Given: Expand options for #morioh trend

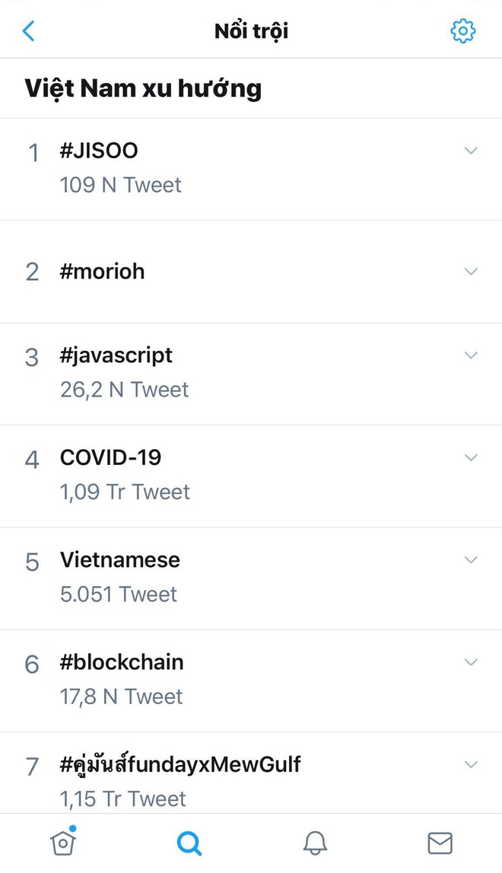Looking at the screenshot, I should point(471,272).
